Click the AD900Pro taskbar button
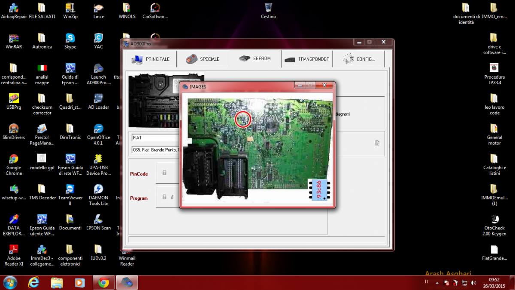Image resolution: width=515 pixels, height=290 pixels. coord(127,283)
